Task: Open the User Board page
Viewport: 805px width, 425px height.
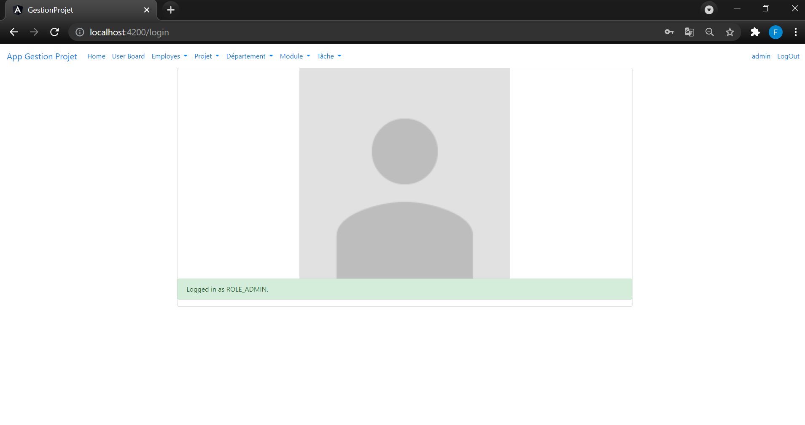Action: point(128,56)
